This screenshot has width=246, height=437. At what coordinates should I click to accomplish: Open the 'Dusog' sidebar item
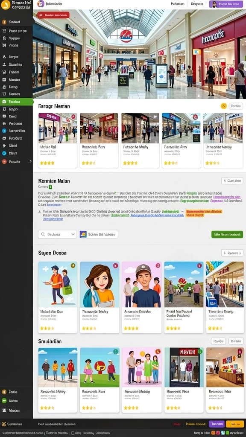[x=16, y=87]
